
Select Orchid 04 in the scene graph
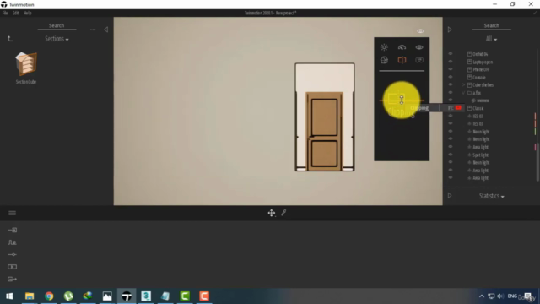point(480,54)
